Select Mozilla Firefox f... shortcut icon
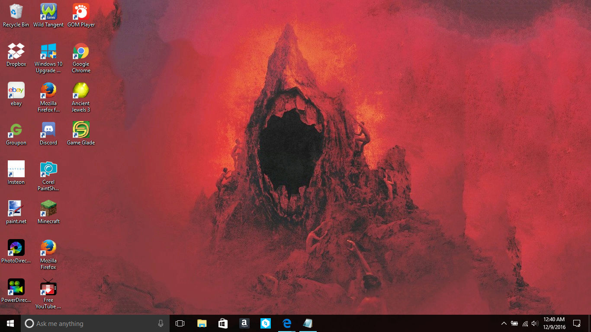 [48, 97]
